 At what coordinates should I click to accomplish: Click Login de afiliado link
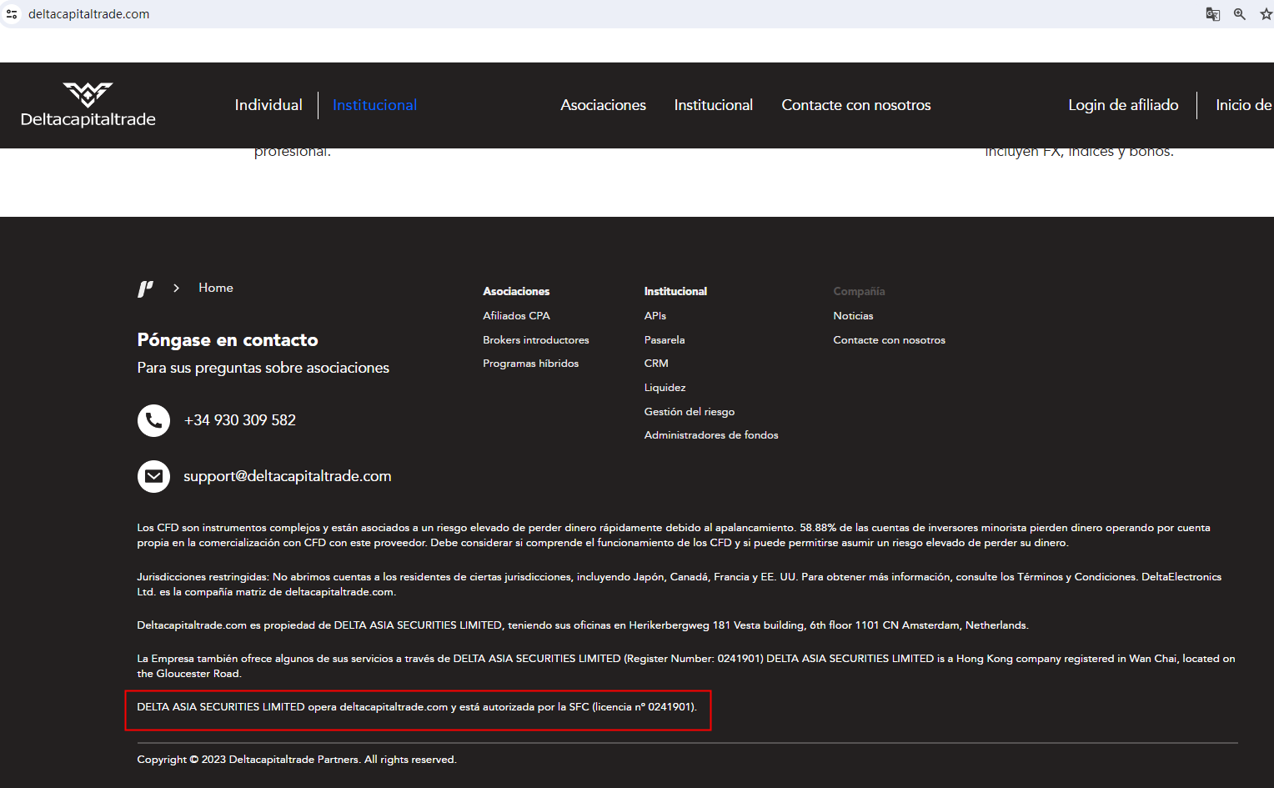point(1123,105)
